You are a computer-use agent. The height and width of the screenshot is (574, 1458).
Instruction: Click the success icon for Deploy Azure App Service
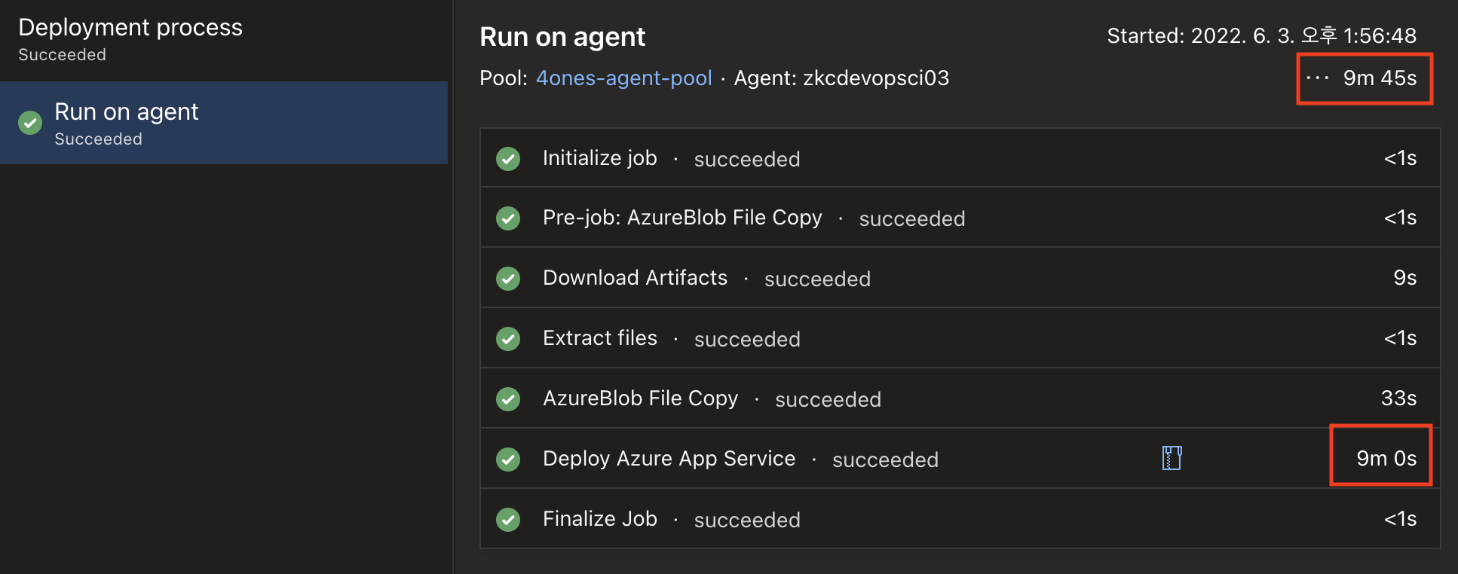click(508, 460)
